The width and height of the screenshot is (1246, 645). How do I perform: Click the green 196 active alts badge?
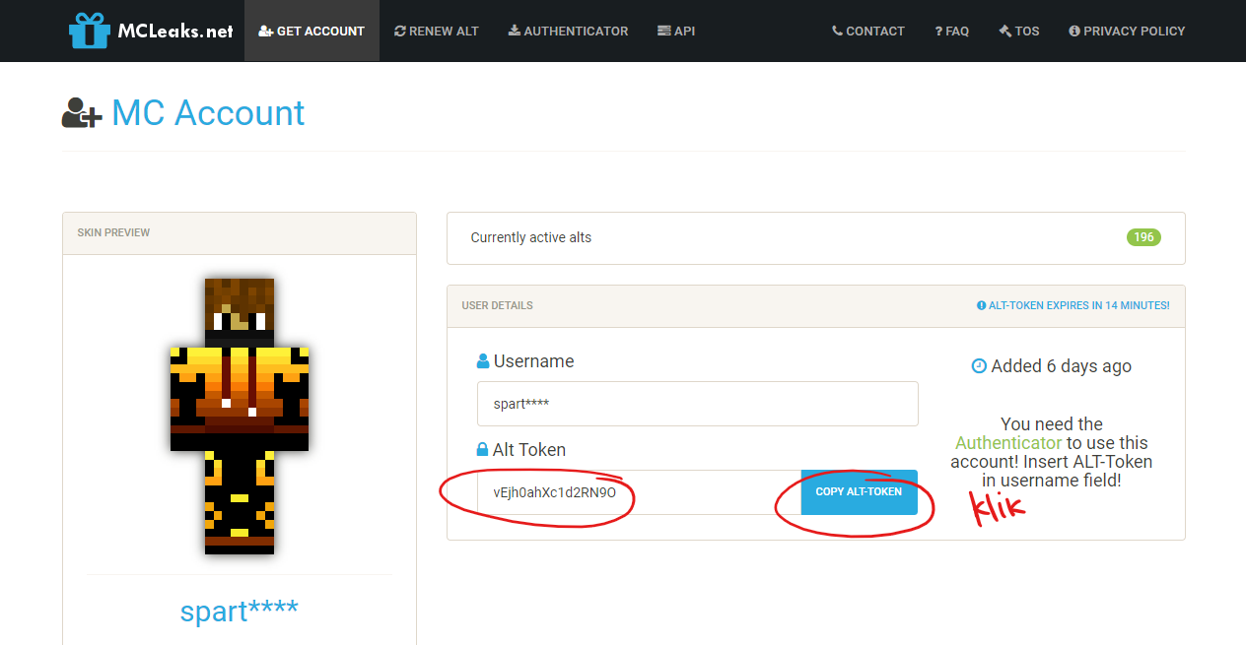(x=1143, y=237)
